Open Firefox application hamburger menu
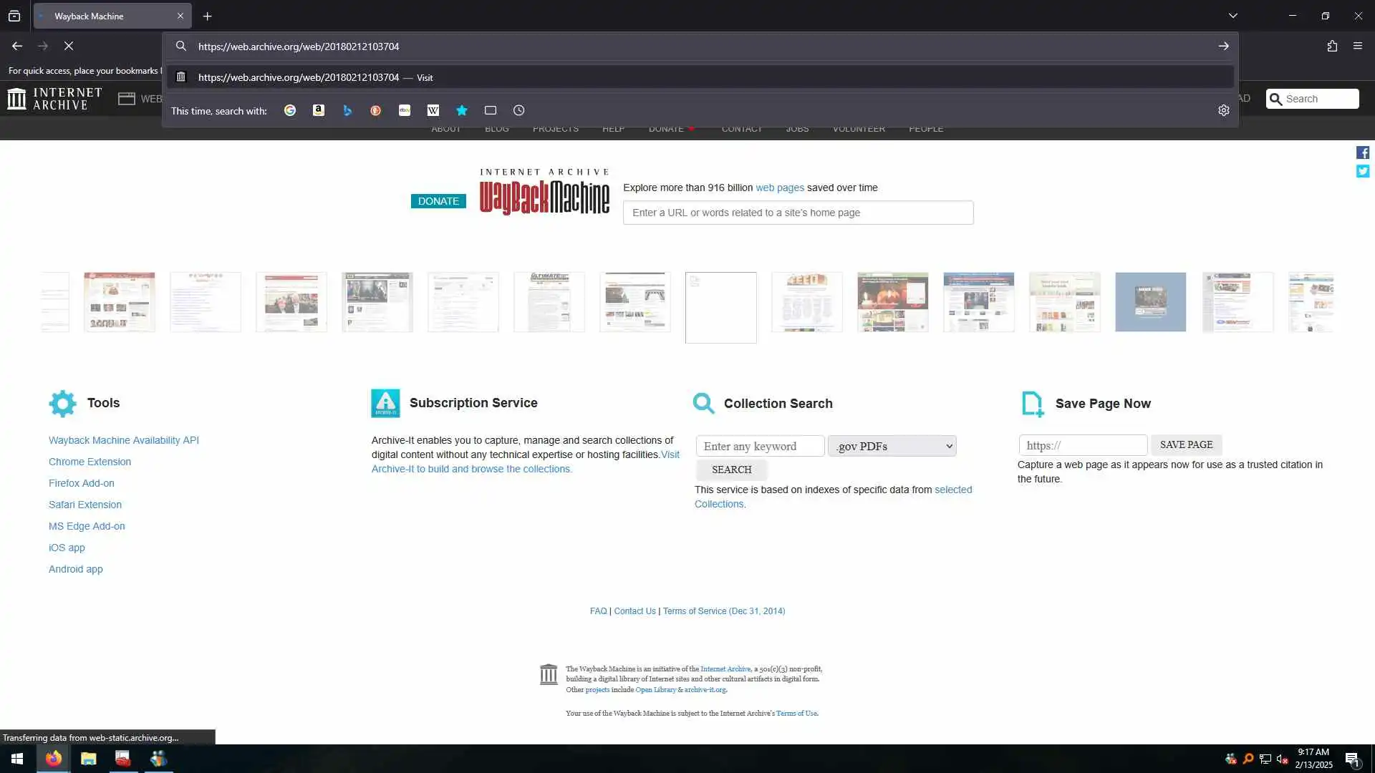1375x773 pixels. 1357,46
